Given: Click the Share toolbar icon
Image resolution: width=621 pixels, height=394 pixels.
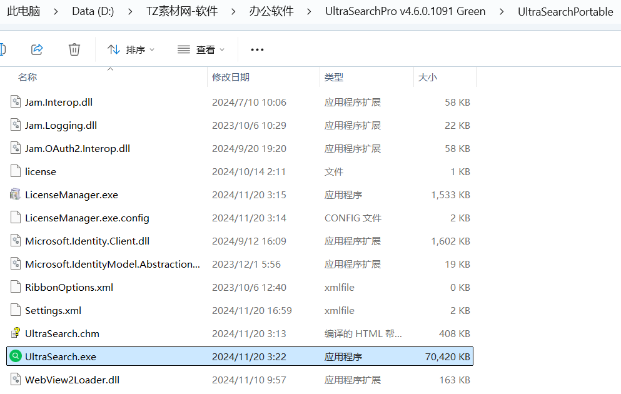Looking at the screenshot, I should pos(37,49).
